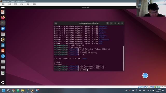This screenshot has width=166, height=93.
Task: Click the search icon in terminal header
Action: click(107, 23)
